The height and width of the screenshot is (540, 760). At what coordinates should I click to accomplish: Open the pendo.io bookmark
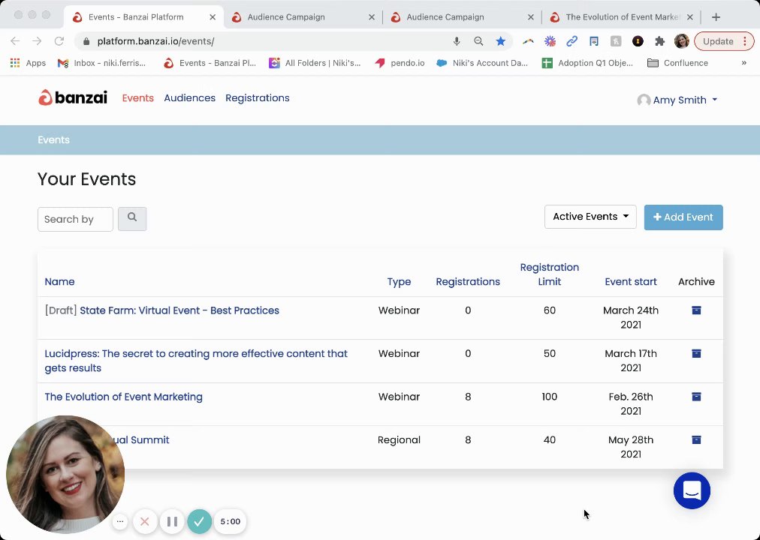click(x=400, y=63)
